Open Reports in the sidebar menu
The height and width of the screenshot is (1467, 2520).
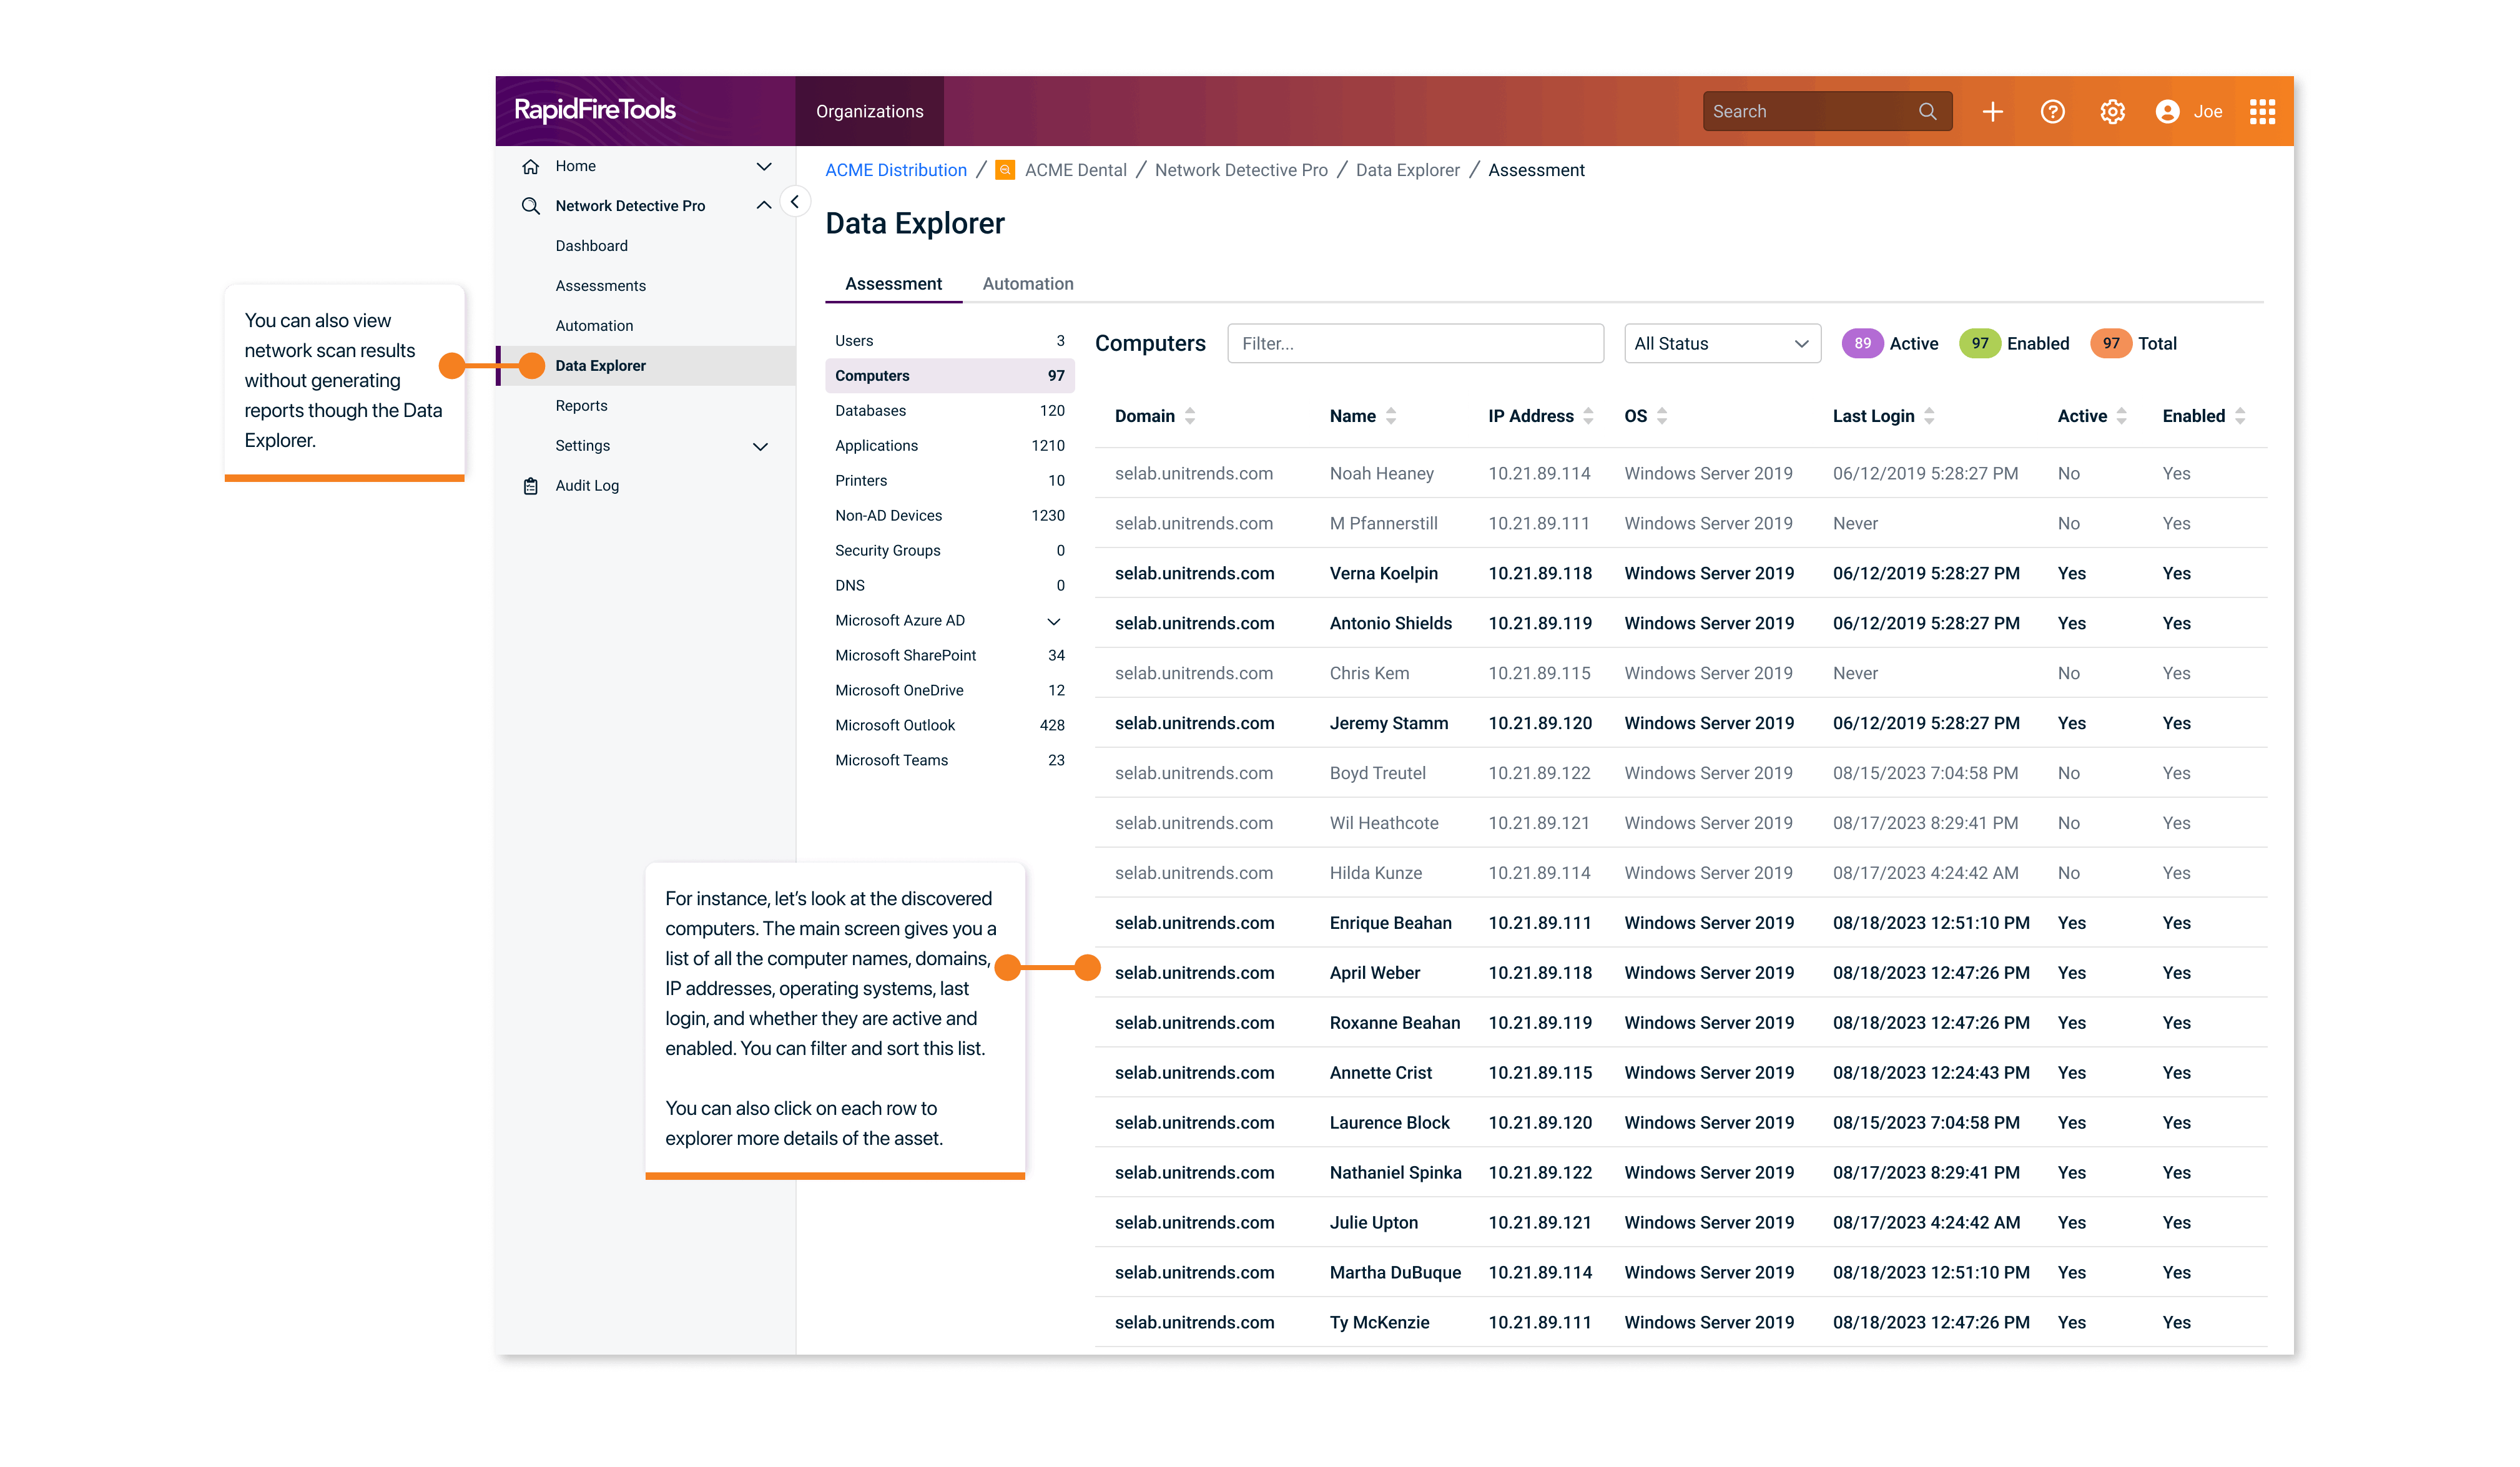[x=581, y=406]
